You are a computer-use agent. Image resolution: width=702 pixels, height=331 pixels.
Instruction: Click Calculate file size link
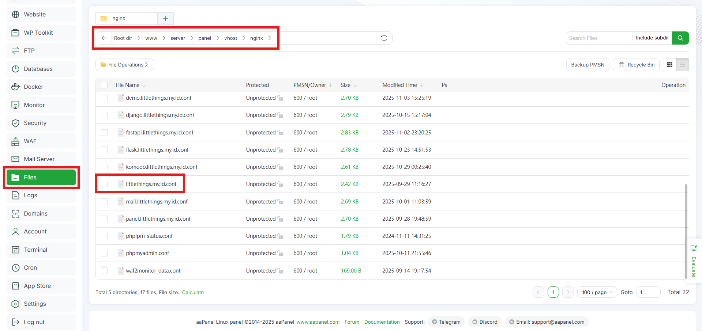tap(193, 292)
